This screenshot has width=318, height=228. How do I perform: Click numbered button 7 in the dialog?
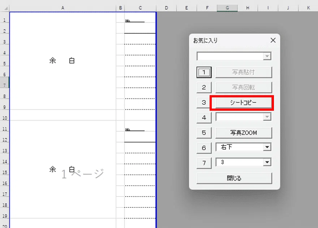pyautogui.click(x=204, y=163)
